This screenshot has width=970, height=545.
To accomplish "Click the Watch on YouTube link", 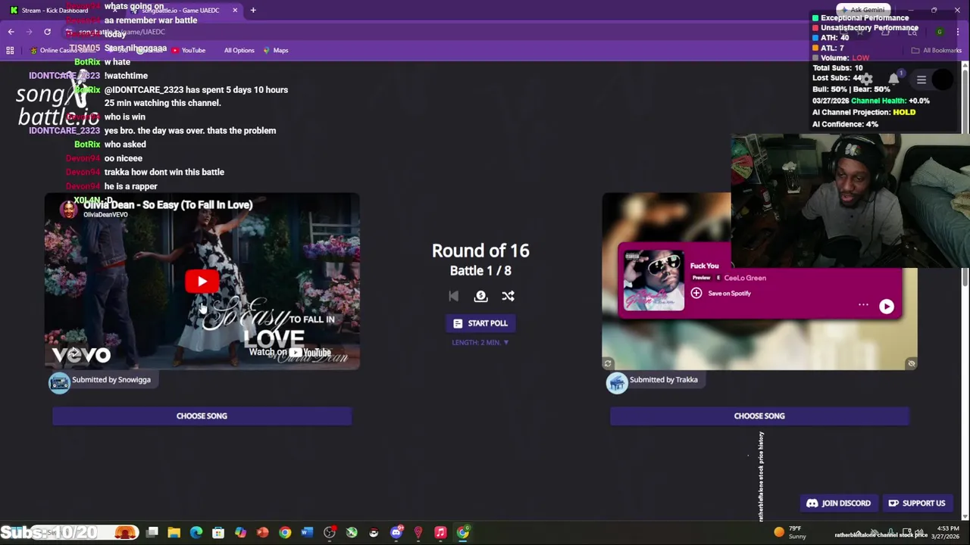I will [x=290, y=352].
